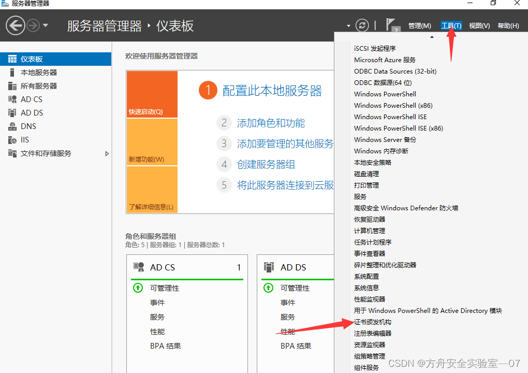Click 将此服务器连接到云服务 link
528x373 pixels.
tap(285, 185)
